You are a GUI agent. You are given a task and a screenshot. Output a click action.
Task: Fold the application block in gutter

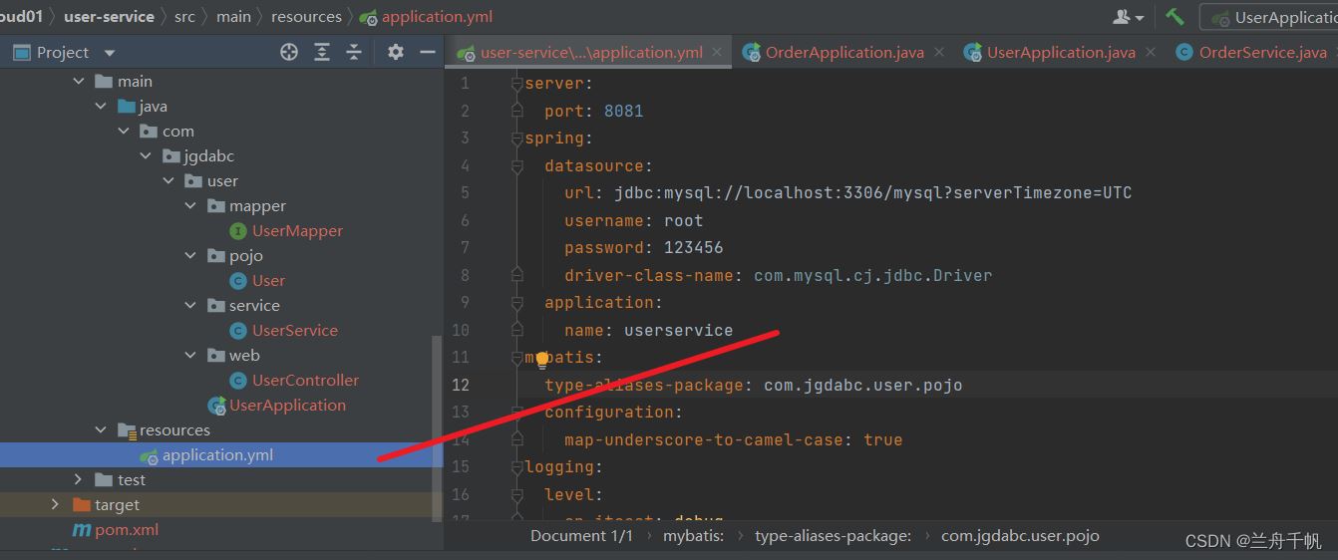[516, 303]
